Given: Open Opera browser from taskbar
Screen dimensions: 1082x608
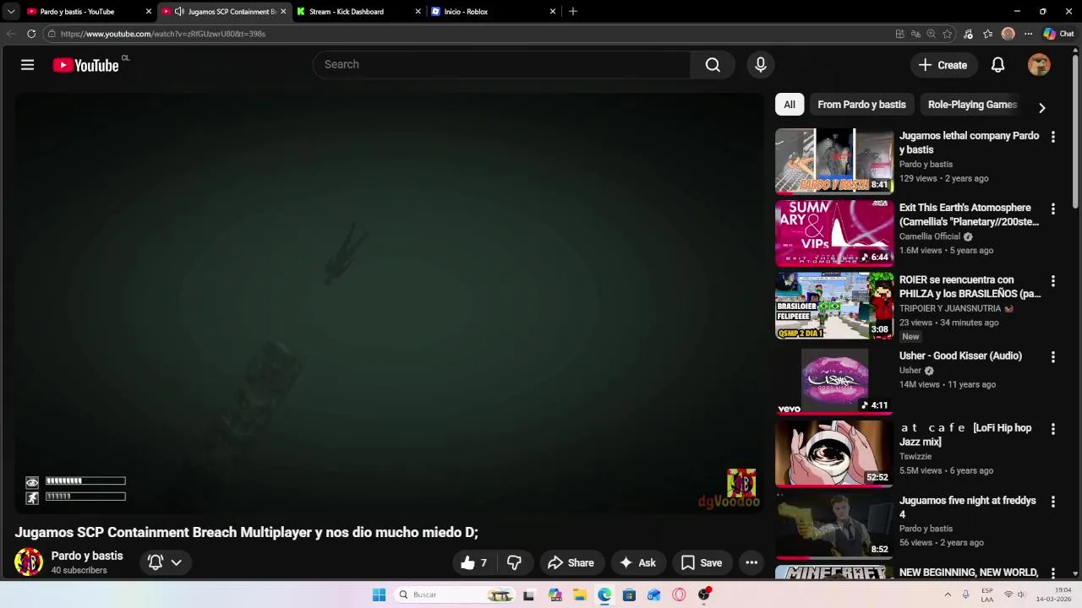Looking at the screenshot, I should 679,594.
